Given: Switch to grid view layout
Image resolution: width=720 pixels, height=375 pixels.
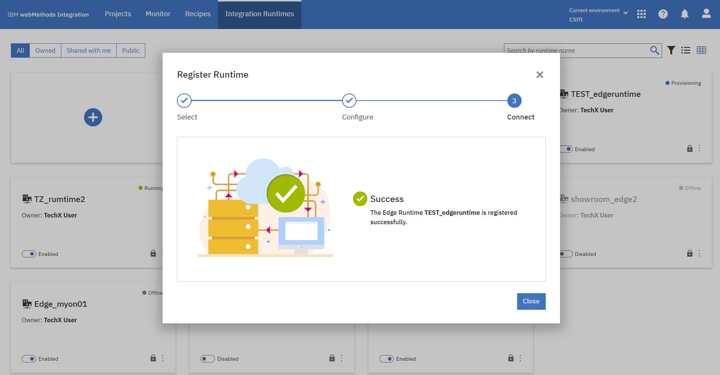Looking at the screenshot, I should [702, 50].
